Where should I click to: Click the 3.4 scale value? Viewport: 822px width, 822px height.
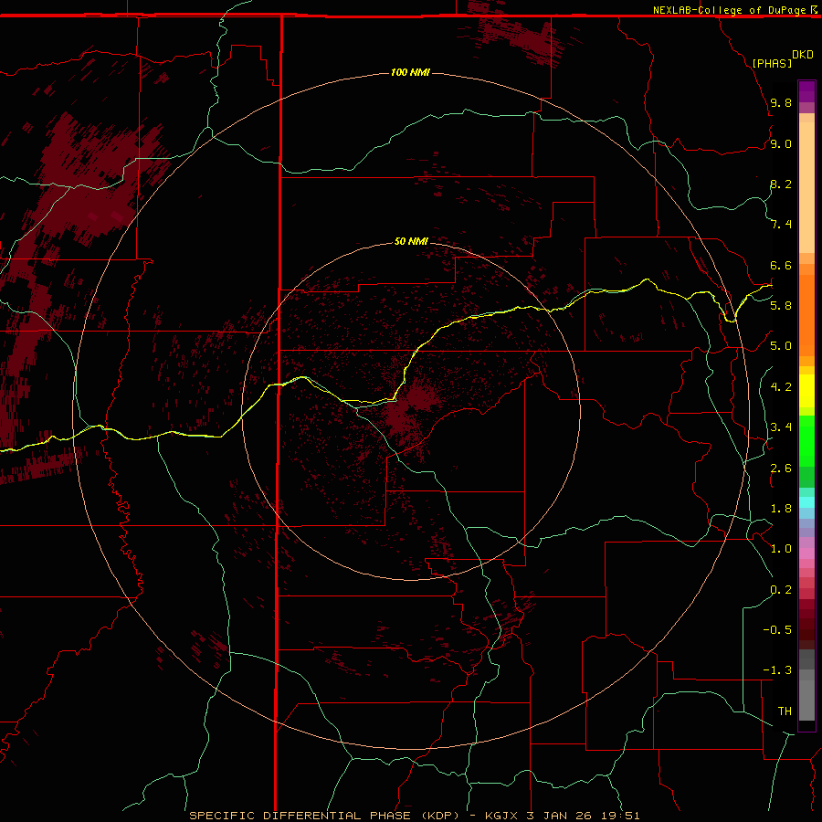point(781,427)
